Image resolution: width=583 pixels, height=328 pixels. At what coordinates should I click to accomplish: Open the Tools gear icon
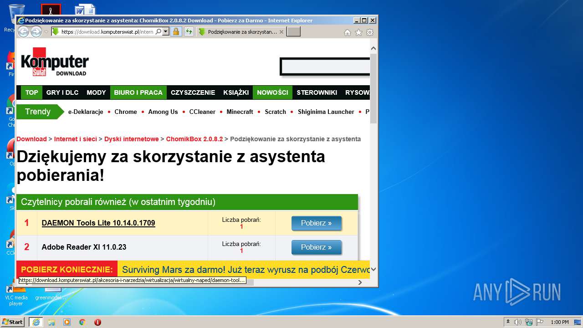point(370,32)
